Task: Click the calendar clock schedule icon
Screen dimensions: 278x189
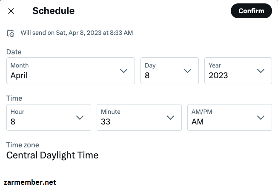Action: (11, 33)
